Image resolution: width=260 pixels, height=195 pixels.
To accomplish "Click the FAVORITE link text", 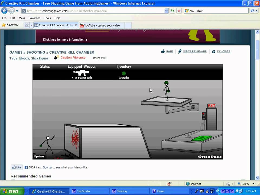I will point(223,51).
